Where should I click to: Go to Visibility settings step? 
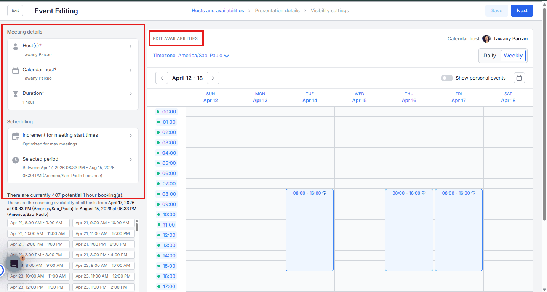(x=329, y=11)
